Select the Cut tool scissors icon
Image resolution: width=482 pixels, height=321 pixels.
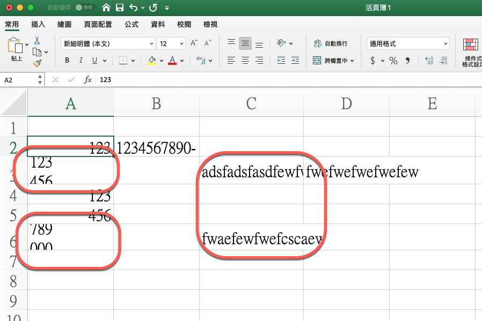36,41
